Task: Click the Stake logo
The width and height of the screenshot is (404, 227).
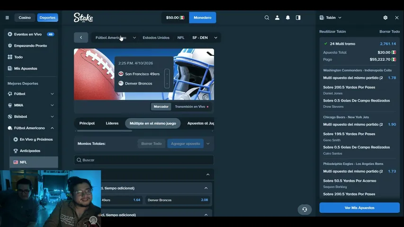Action: pyautogui.click(x=83, y=17)
